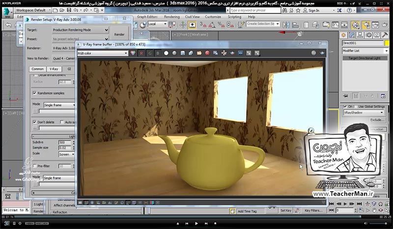The height and width of the screenshot is (229, 393).
Task: Click the Angle Snap toggle icon
Action: point(212,25)
